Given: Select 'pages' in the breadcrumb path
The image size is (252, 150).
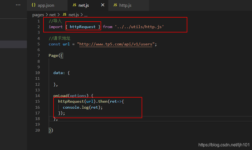Looking at the screenshot, I should coord(38,15).
